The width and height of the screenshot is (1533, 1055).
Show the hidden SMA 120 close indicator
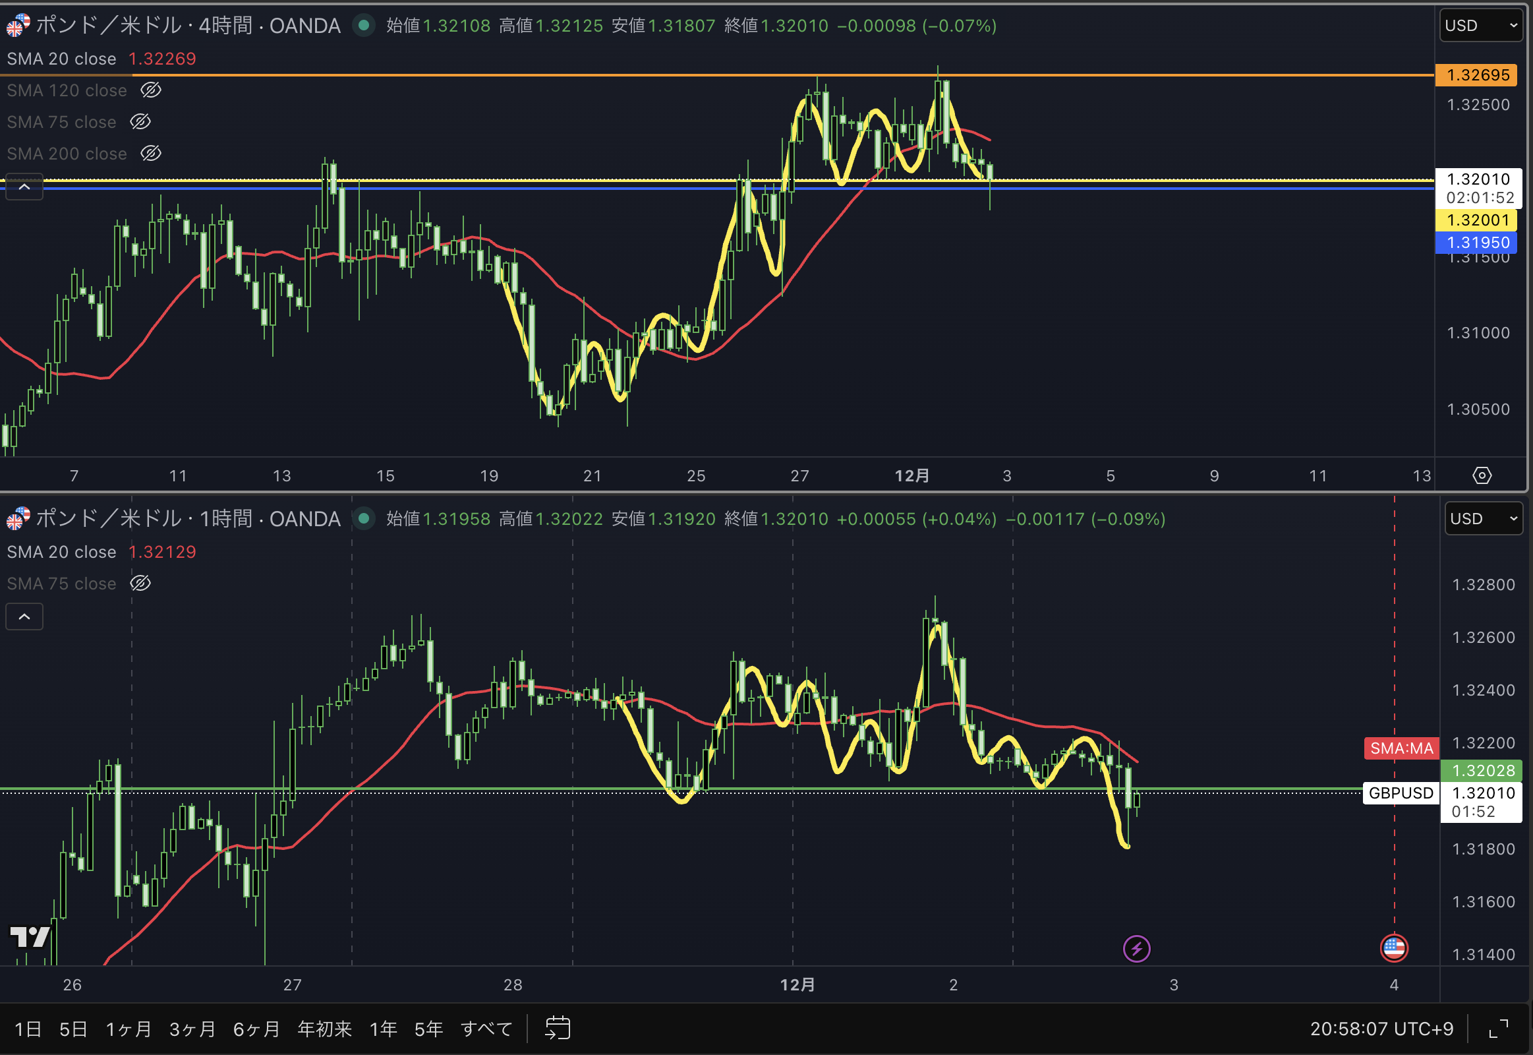[x=151, y=90]
